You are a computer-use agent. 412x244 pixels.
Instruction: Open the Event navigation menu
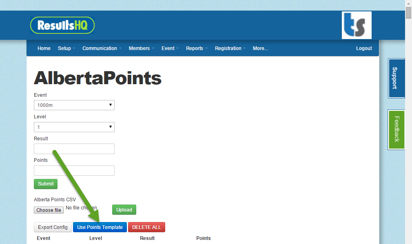pos(170,48)
